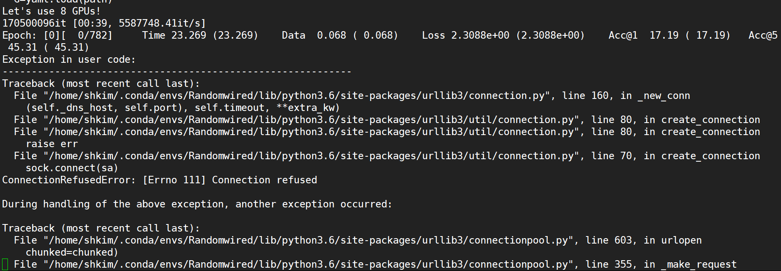Click the '170500096it' progress counter text
The height and width of the screenshot is (271, 781).
(x=34, y=23)
